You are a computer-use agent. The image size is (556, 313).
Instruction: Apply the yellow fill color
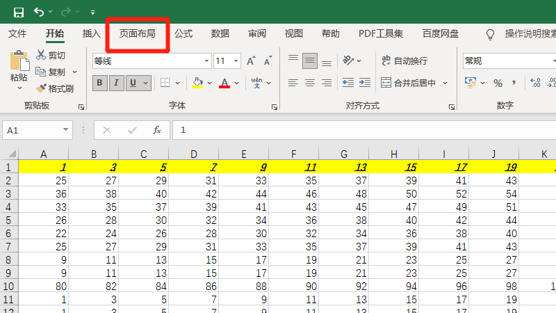pyautogui.click(x=197, y=83)
